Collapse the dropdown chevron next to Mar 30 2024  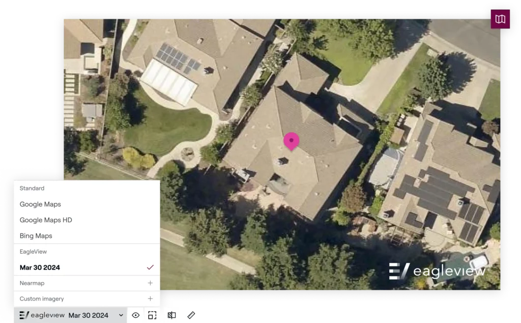click(121, 315)
